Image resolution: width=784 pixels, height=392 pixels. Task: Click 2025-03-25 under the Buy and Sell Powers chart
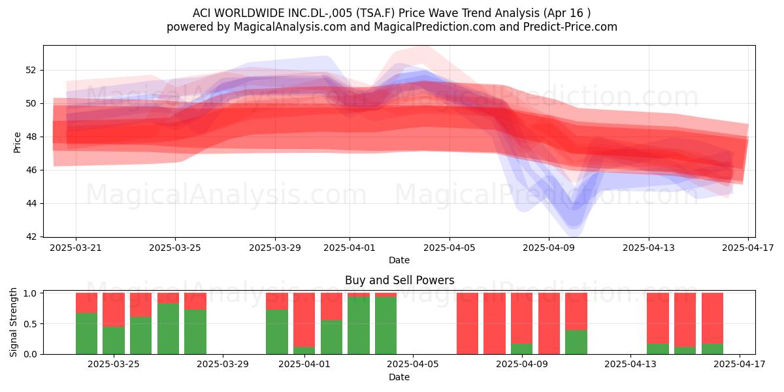coord(114,365)
